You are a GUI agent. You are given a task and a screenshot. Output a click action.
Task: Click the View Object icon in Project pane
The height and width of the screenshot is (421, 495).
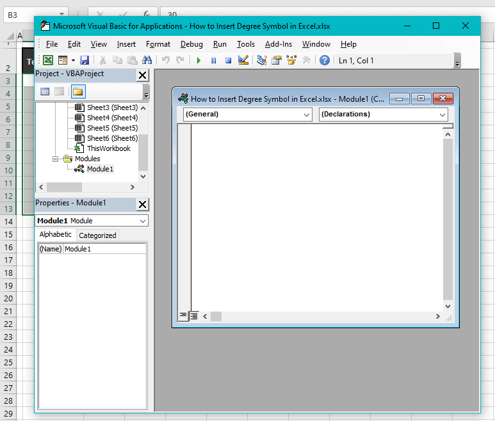tap(59, 91)
